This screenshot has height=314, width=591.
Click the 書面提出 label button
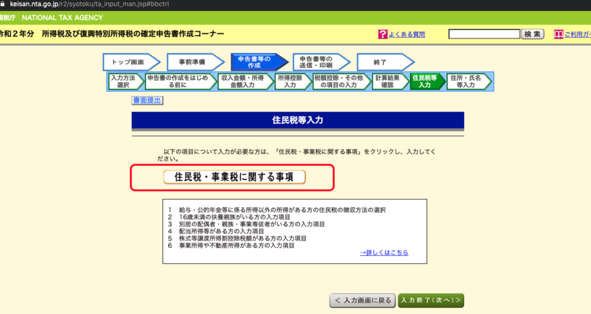click(x=147, y=100)
